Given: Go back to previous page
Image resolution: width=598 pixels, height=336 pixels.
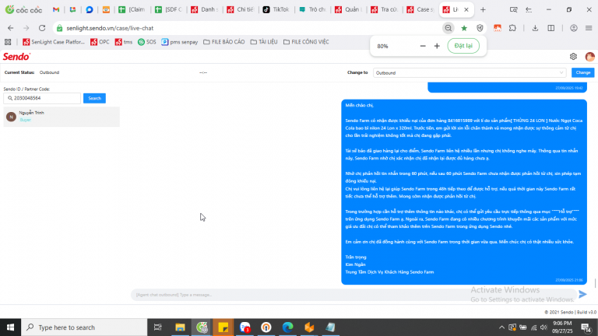Looking at the screenshot, I should pos(10,28).
